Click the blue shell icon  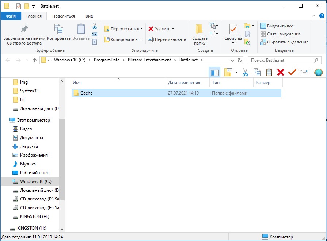tap(319, 72)
